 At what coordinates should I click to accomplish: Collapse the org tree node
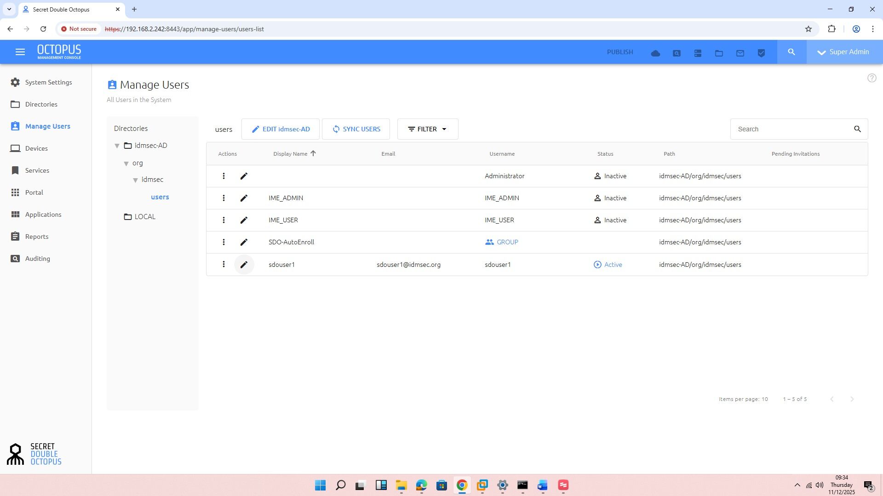click(x=126, y=163)
